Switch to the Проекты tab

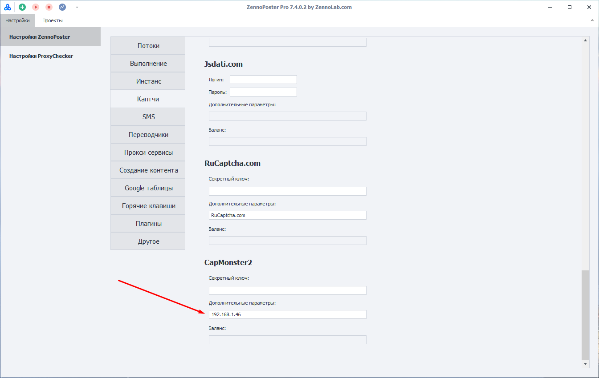pos(52,20)
